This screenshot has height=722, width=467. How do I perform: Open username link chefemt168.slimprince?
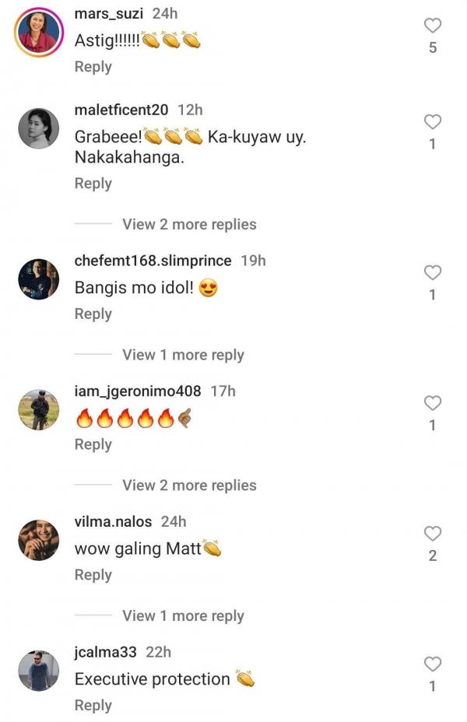(x=153, y=261)
